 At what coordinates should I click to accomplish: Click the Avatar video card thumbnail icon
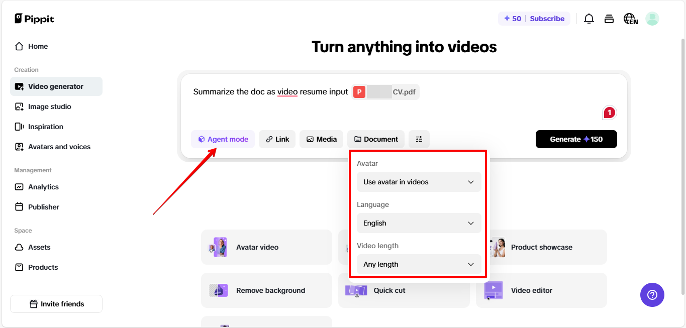pos(219,247)
